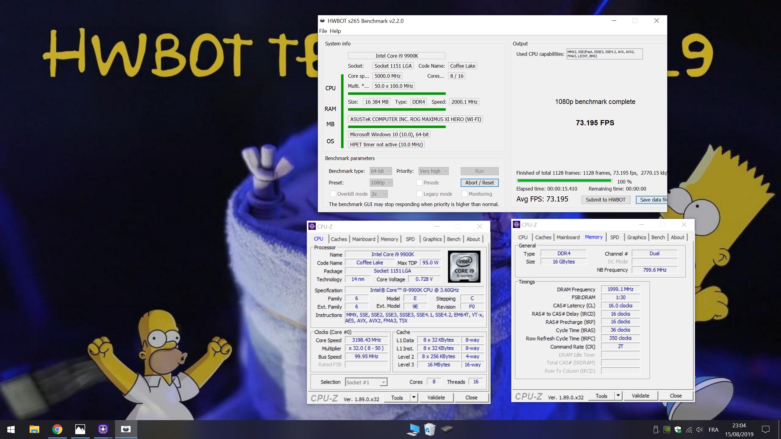Open About tab in right CPU-Z
Viewport: 781px width, 439px height.
(x=677, y=237)
